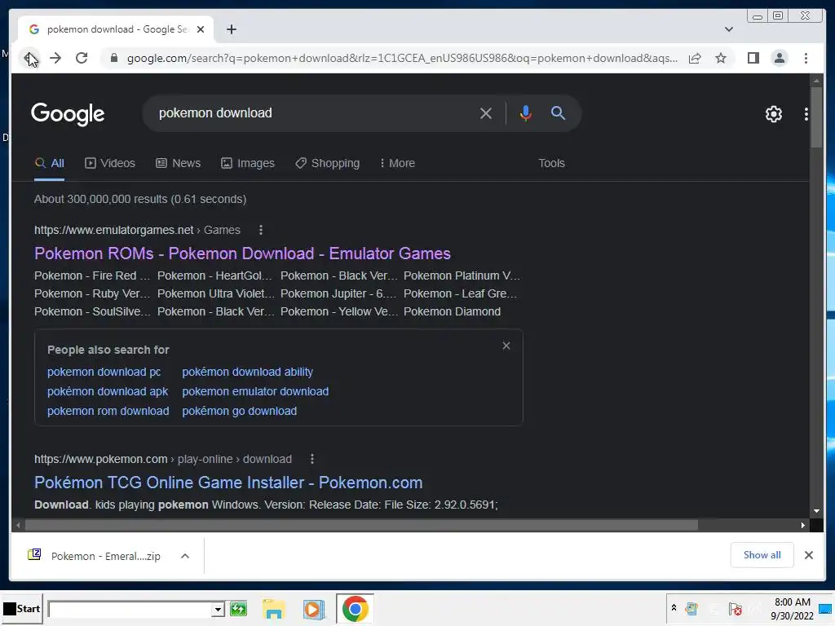Image resolution: width=835 pixels, height=626 pixels.
Task: Open the 'Pokemon Diamond' sitelink
Action: pos(452,311)
